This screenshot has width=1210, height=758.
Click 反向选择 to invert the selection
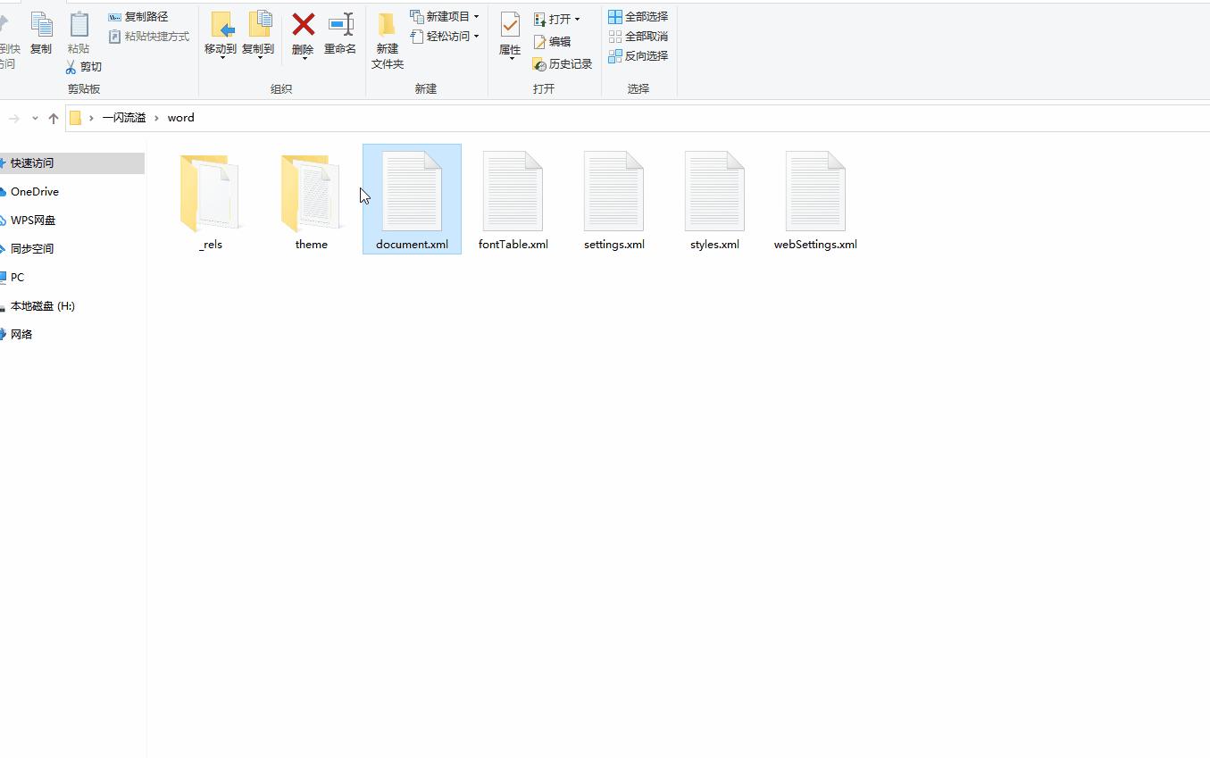(638, 55)
